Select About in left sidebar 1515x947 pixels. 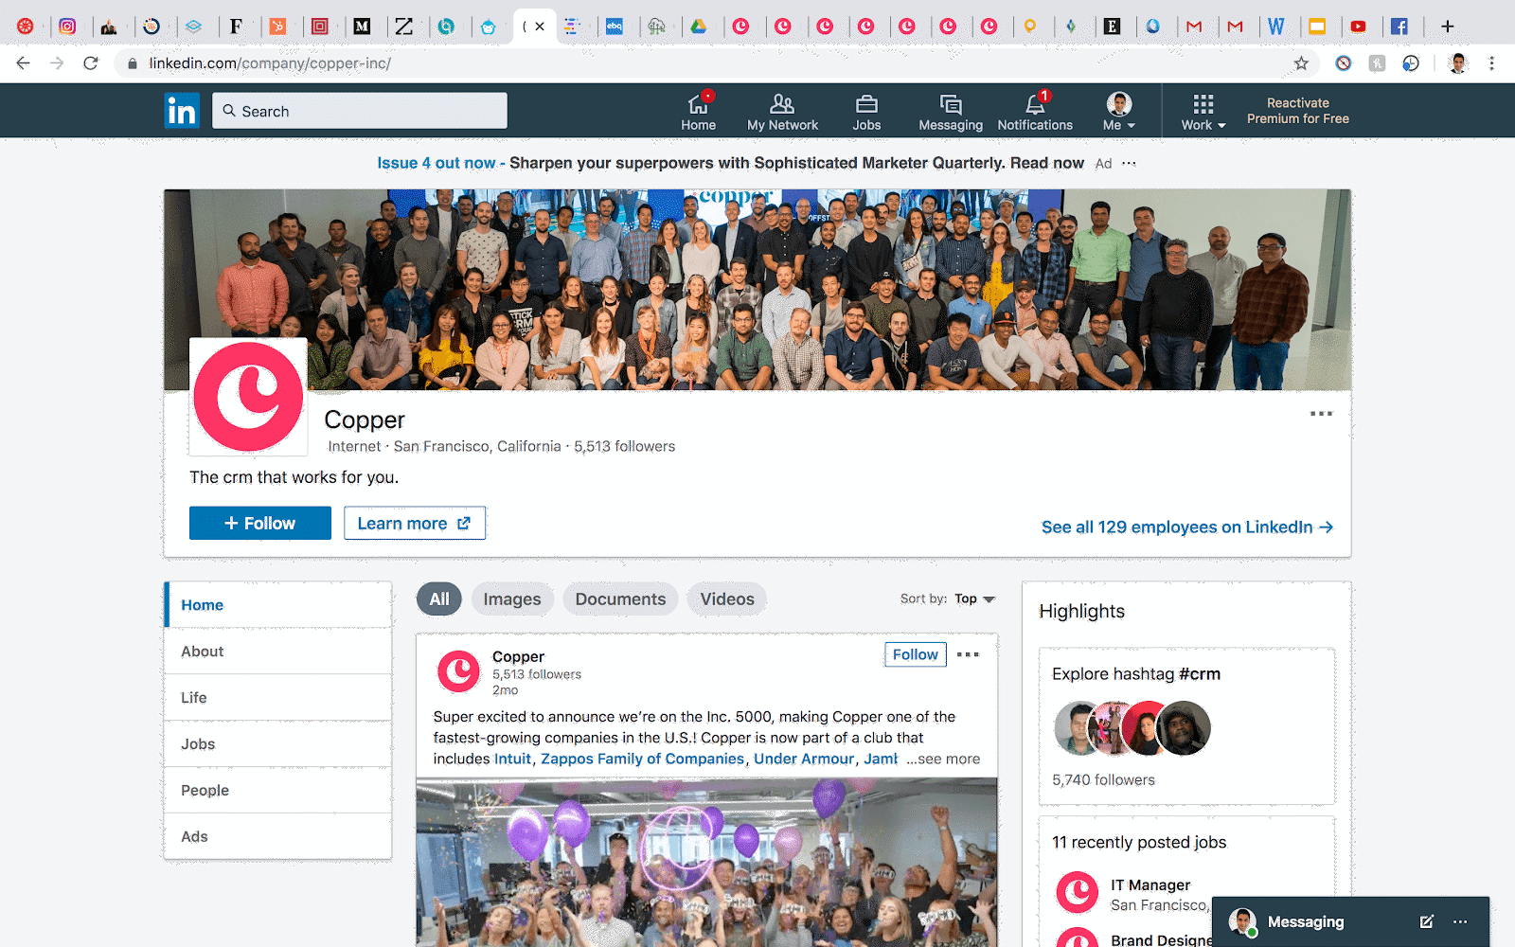point(277,652)
